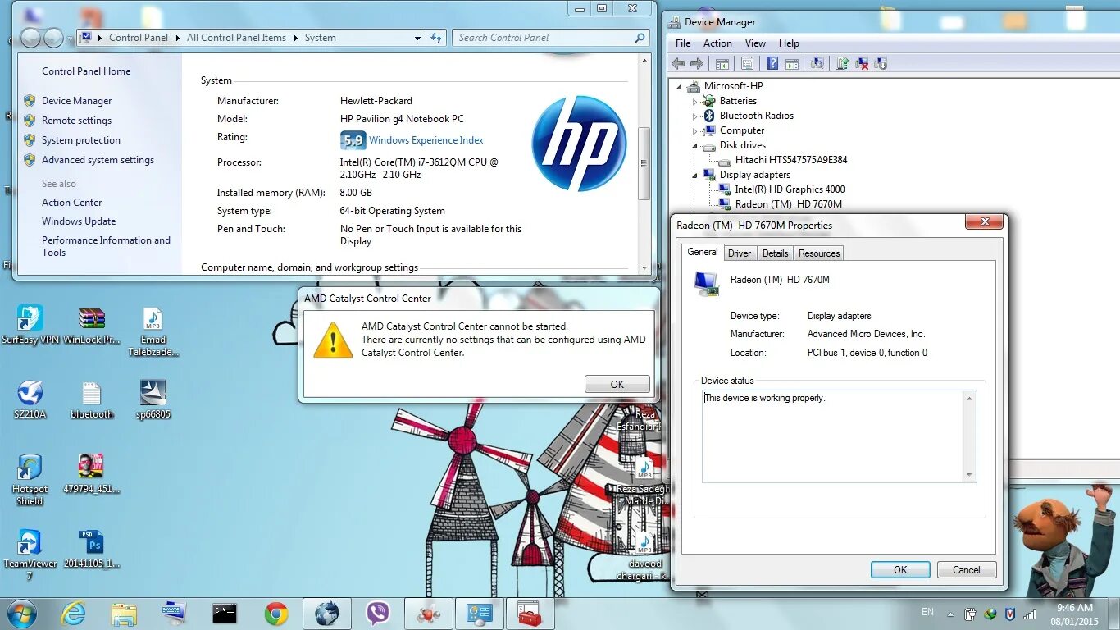The image size is (1120, 630).
Task: Click the Uninstall device toolbar icon
Action: point(862,62)
